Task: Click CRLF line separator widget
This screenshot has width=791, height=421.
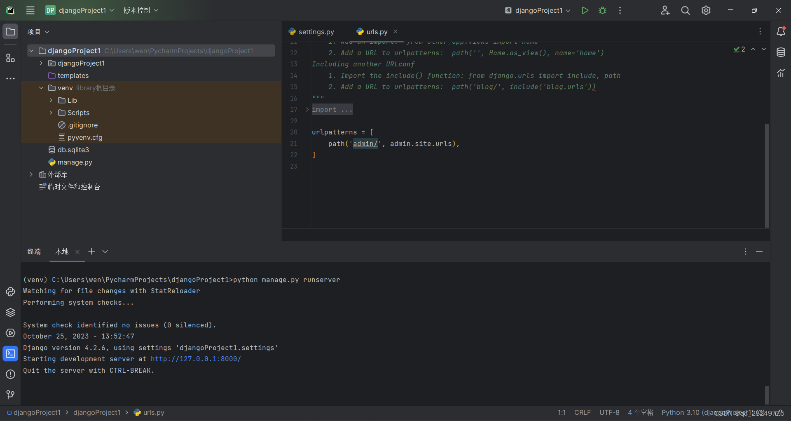Action: (x=582, y=412)
